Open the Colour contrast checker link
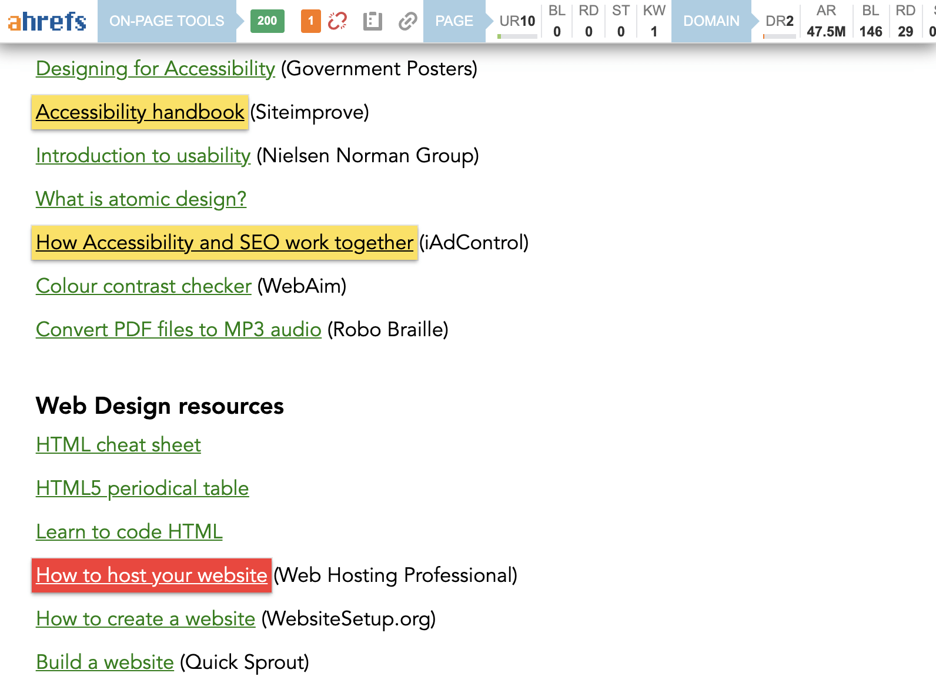936x683 pixels. coord(143,286)
